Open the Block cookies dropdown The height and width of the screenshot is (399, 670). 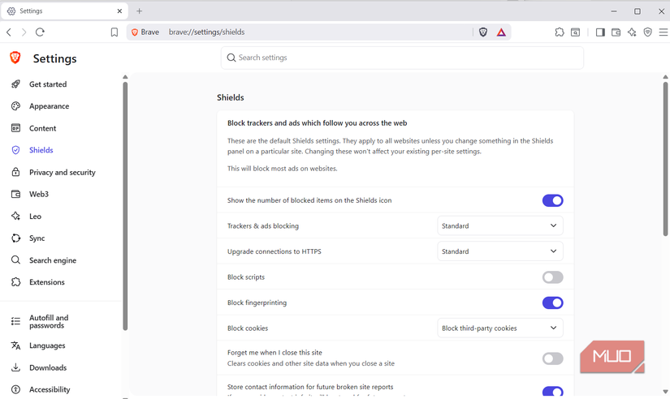click(500, 328)
